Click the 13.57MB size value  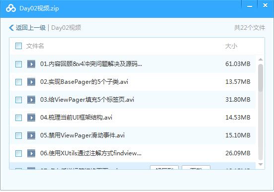(x=238, y=81)
